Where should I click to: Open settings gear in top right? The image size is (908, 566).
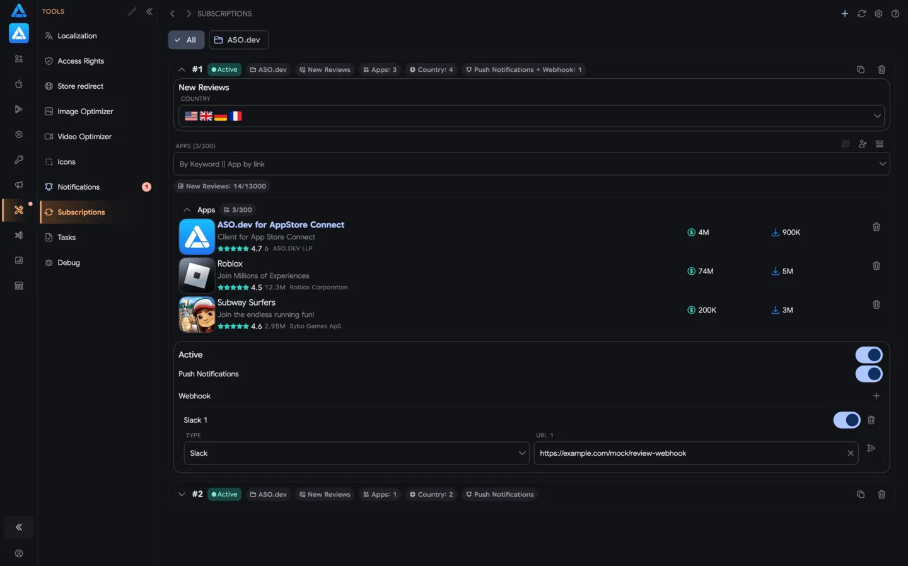pos(878,13)
